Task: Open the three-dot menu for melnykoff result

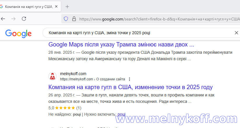Action: [x=129, y=79]
